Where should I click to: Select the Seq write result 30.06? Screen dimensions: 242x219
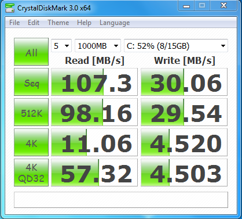(184, 82)
